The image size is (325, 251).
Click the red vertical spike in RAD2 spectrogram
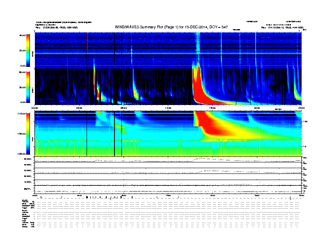87,43
